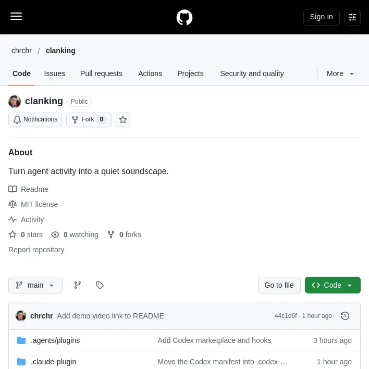Viewport: 369px width, 369px height.
Task: Open the Readme link in About
Action: coord(34,189)
